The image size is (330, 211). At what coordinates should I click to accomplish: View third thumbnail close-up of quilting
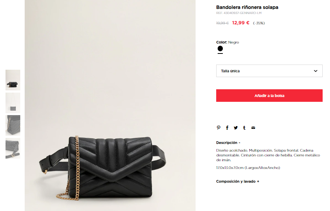[13, 125]
